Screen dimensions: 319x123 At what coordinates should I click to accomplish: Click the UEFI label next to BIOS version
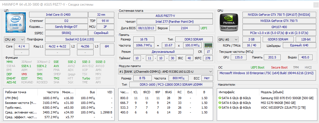204,28
